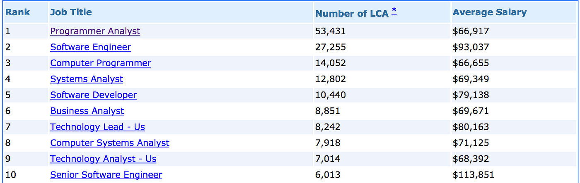Select the average salary $113,851
This screenshot has height=183, width=580.
point(474,175)
